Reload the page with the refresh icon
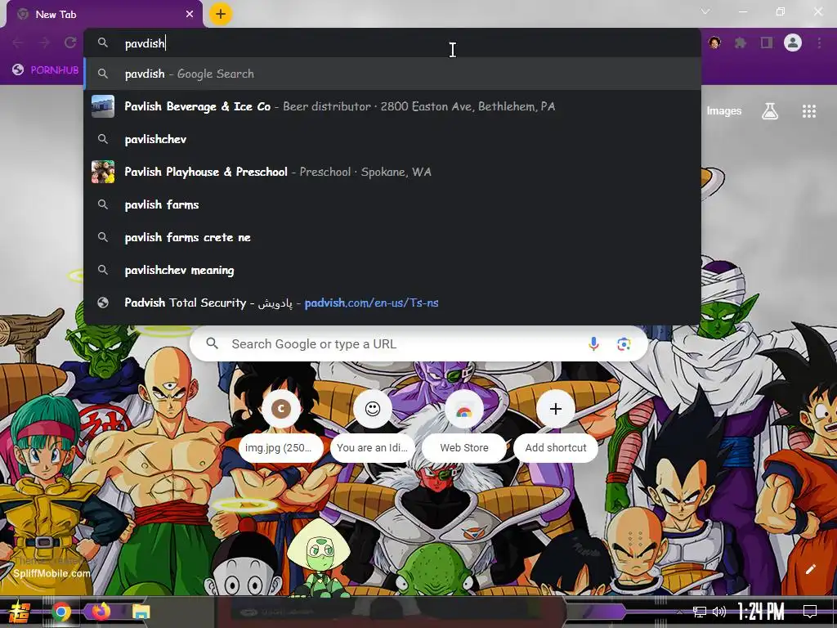The height and width of the screenshot is (628, 837). 70,43
